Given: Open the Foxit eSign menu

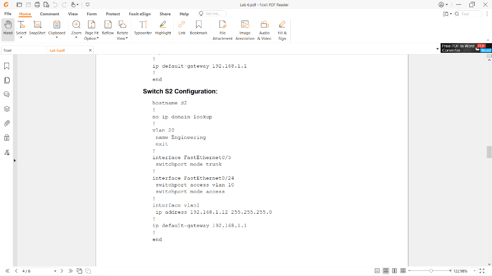Looking at the screenshot, I should 139,13.
